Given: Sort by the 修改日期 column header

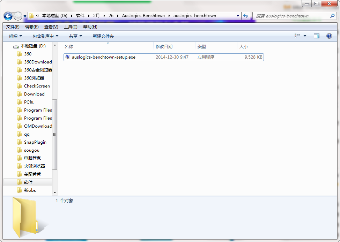Looking at the screenshot, I should [174, 46].
